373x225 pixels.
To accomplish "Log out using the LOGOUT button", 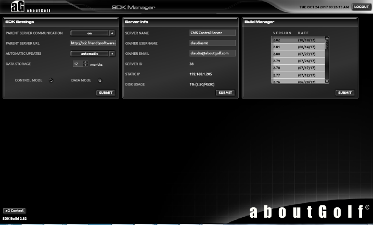I will (x=362, y=7).
